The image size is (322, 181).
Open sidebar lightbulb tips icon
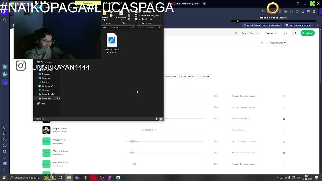5,157
